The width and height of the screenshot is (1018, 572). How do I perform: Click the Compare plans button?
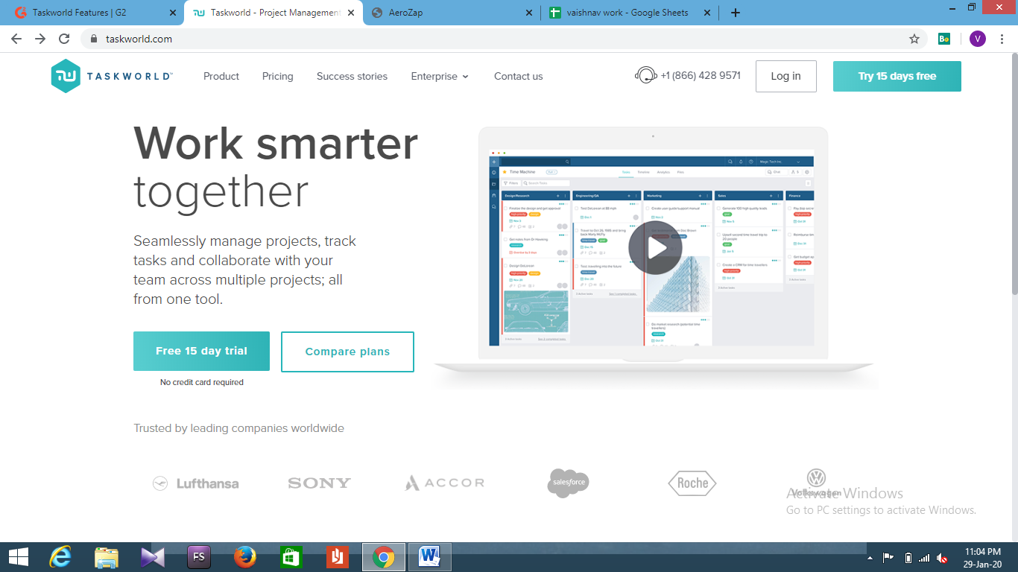click(x=347, y=352)
